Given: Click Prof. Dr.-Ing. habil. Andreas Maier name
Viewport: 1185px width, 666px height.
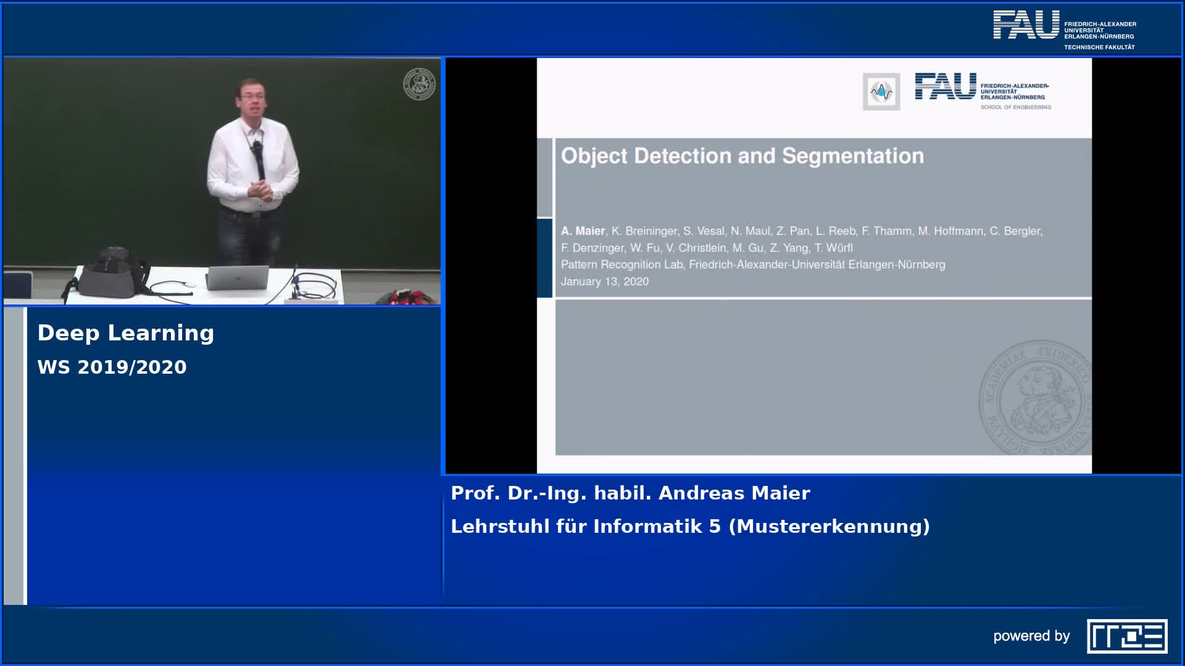Looking at the screenshot, I should coord(630,493).
